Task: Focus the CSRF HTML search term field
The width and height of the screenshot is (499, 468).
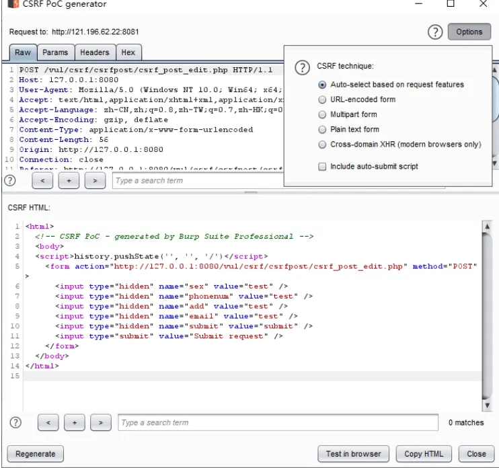Action: pos(278,422)
